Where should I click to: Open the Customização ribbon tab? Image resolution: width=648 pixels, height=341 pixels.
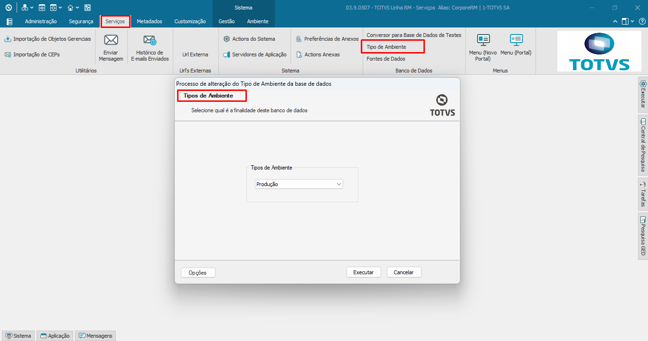coord(190,21)
